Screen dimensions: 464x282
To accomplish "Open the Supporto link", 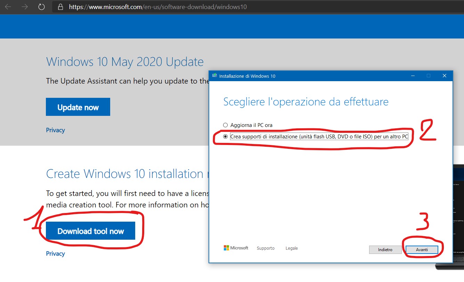I will click(266, 248).
